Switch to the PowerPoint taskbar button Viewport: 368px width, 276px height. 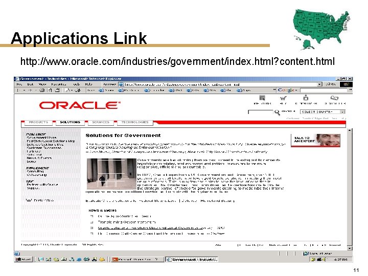tap(137, 259)
